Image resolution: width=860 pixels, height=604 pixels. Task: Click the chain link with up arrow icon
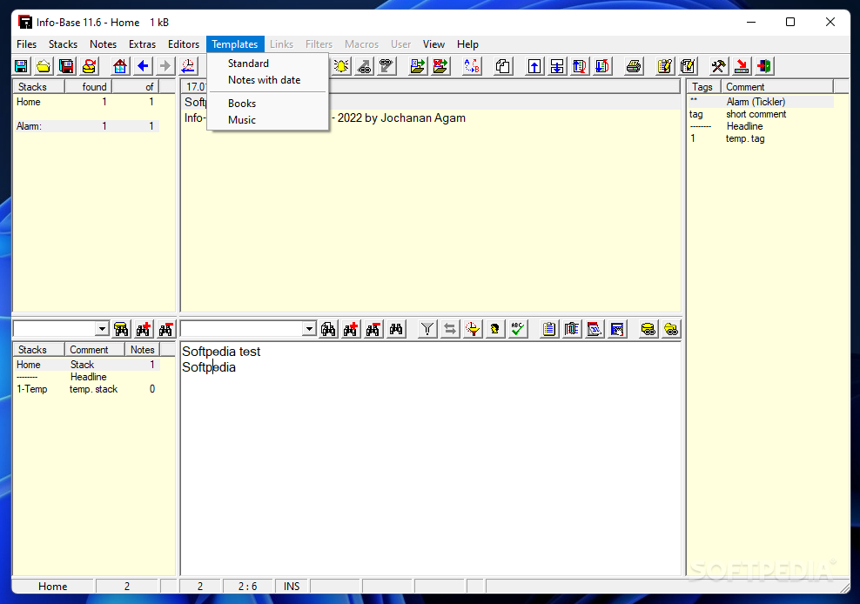(x=364, y=66)
